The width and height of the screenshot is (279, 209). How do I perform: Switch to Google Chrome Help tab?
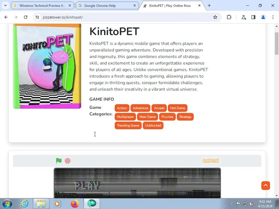point(107,5)
